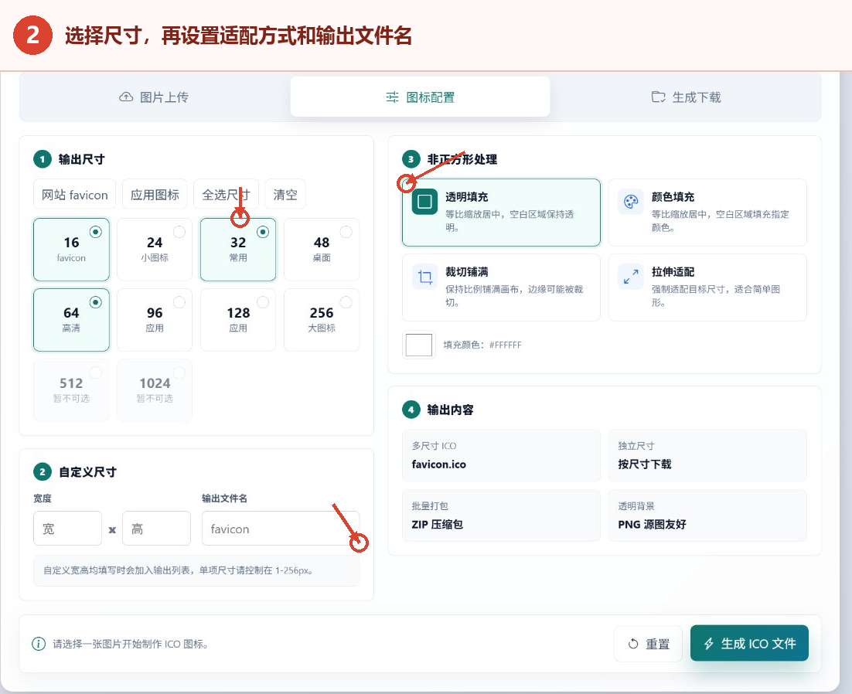Open the white fill color swatch
This screenshot has height=694, width=852.
point(419,345)
